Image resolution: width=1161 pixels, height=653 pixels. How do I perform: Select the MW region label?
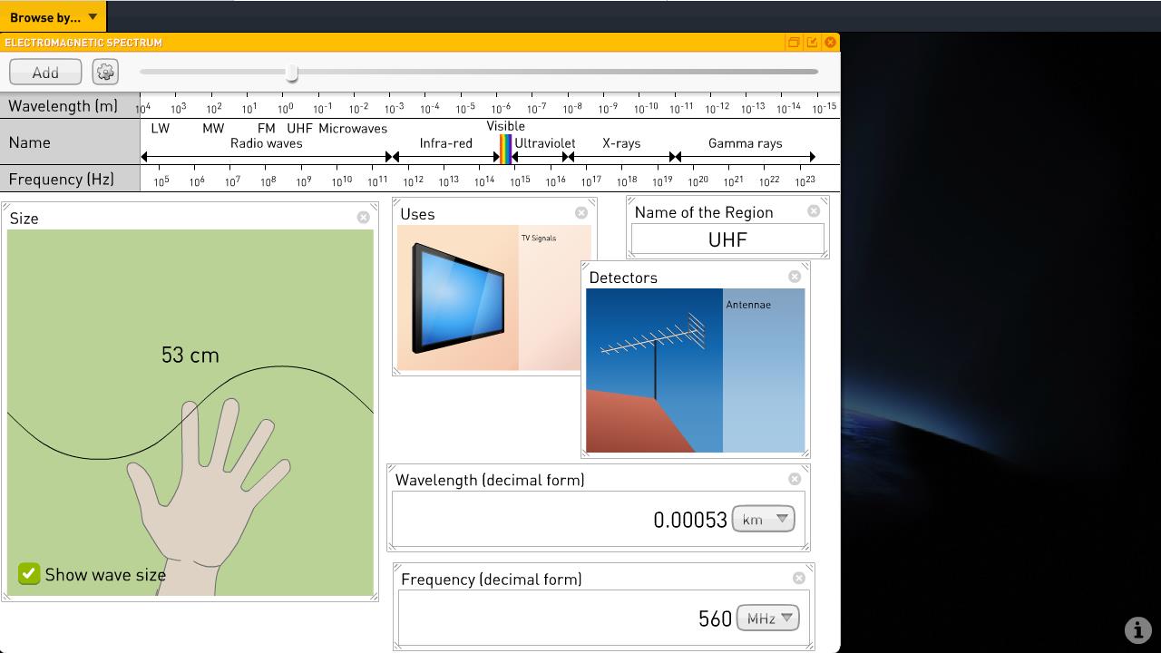click(213, 129)
